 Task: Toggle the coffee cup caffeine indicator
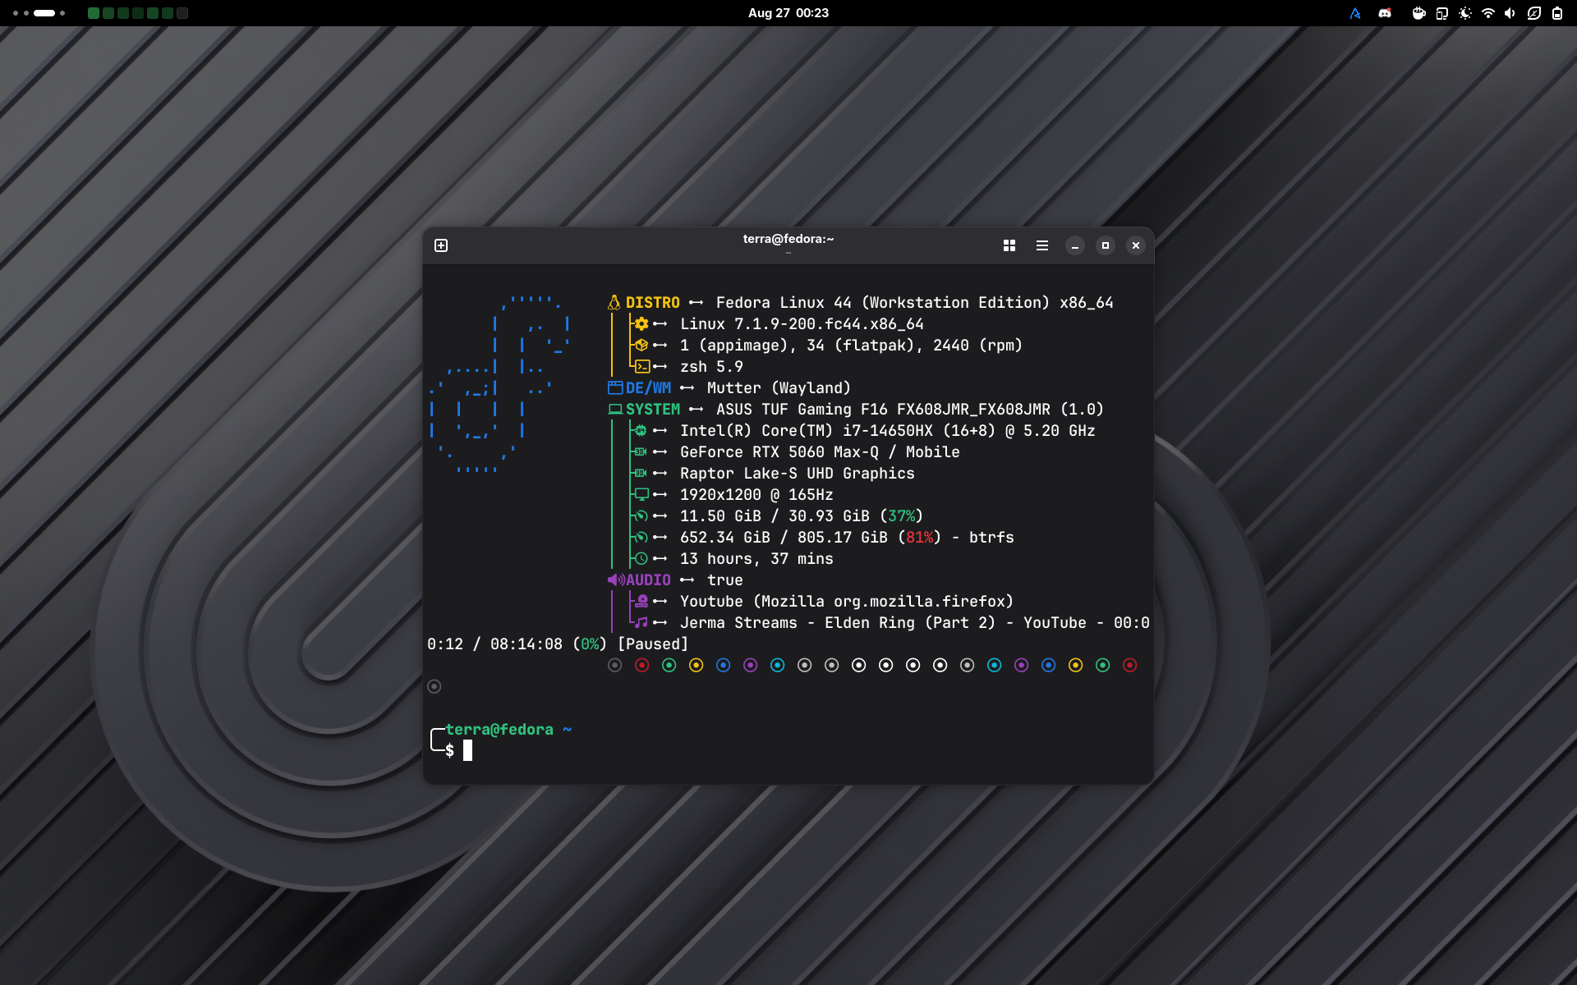pos(1418,13)
